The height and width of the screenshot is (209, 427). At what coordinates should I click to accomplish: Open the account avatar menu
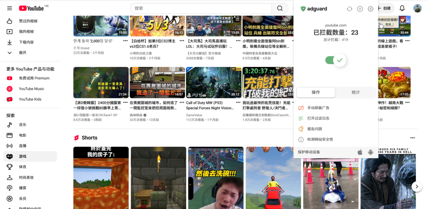[x=418, y=8]
